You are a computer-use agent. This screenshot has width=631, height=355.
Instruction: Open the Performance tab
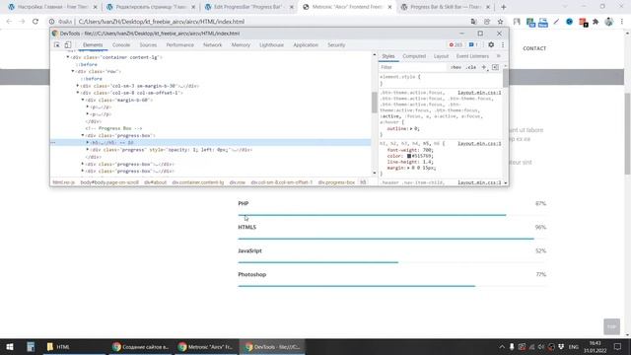pos(179,45)
